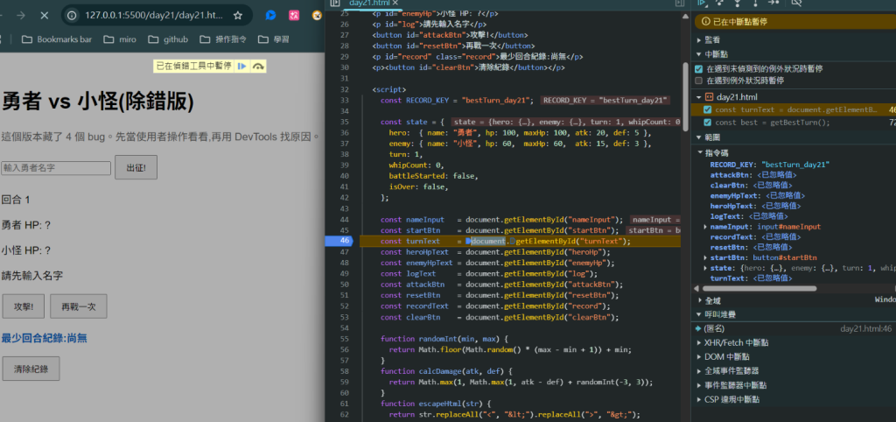Click line number 33 in gutter
The image size is (896, 422).
click(x=344, y=101)
